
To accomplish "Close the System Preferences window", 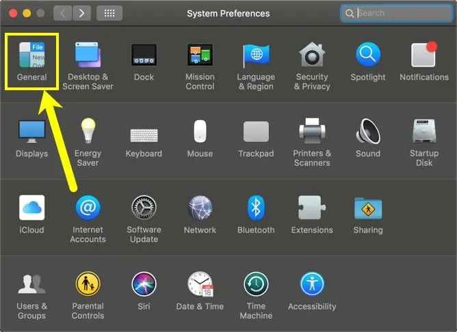I will [x=13, y=13].
